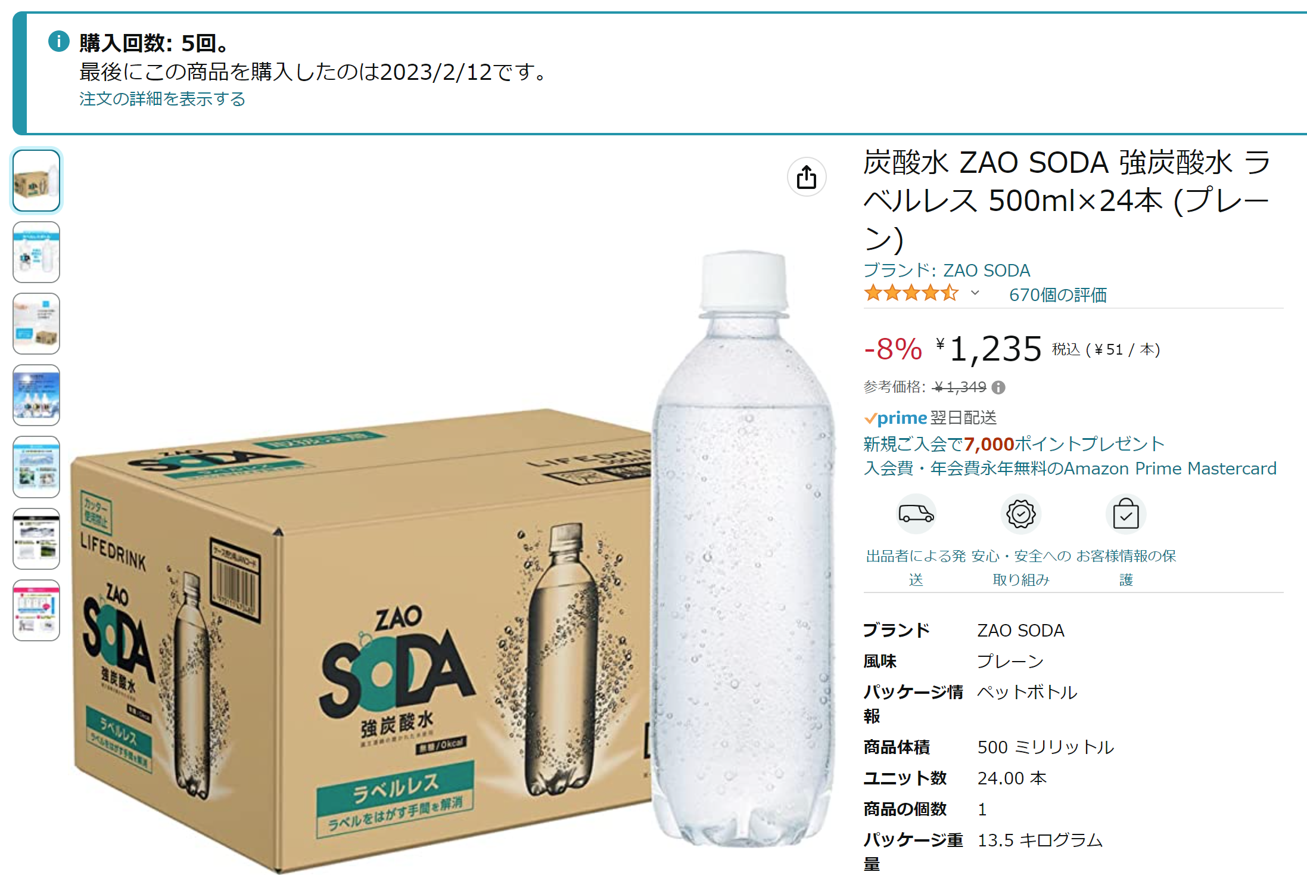Click the star rating icons

pos(911,293)
